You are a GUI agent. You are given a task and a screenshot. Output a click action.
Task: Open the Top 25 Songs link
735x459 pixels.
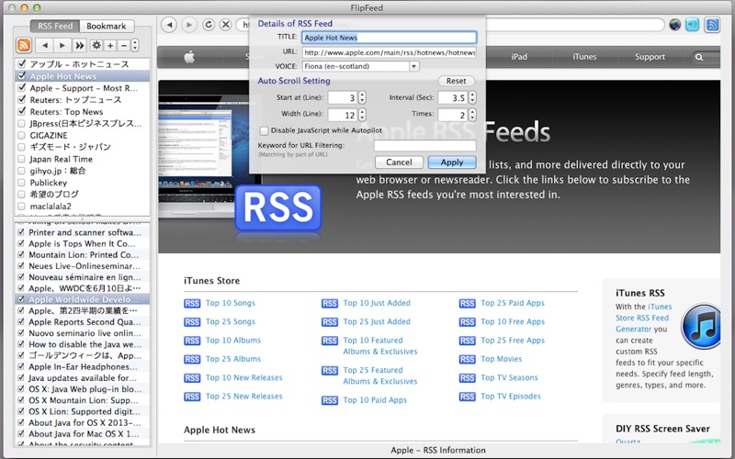pyautogui.click(x=231, y=322)
